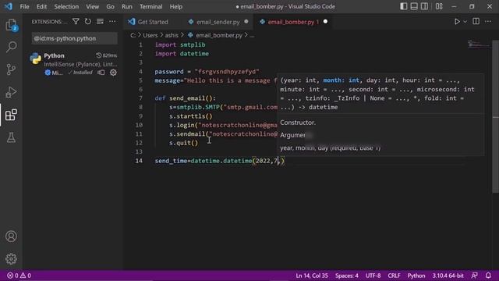Click the editor vertical scrollbar
499x281 pixels.
tap(496, 116)
